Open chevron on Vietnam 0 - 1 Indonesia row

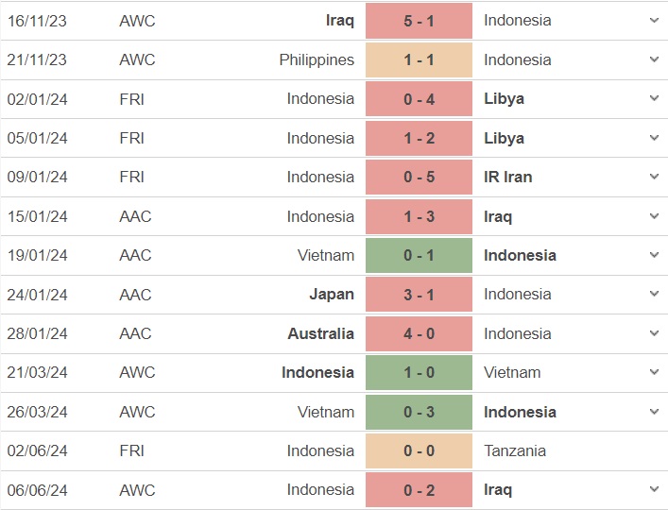654,255
